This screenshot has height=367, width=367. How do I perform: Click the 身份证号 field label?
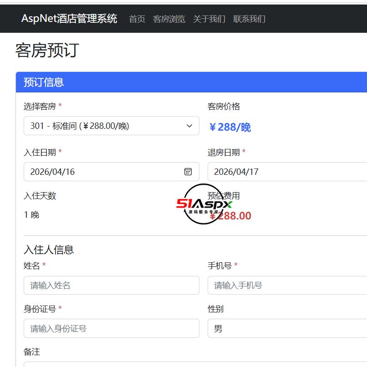point(40,309)
